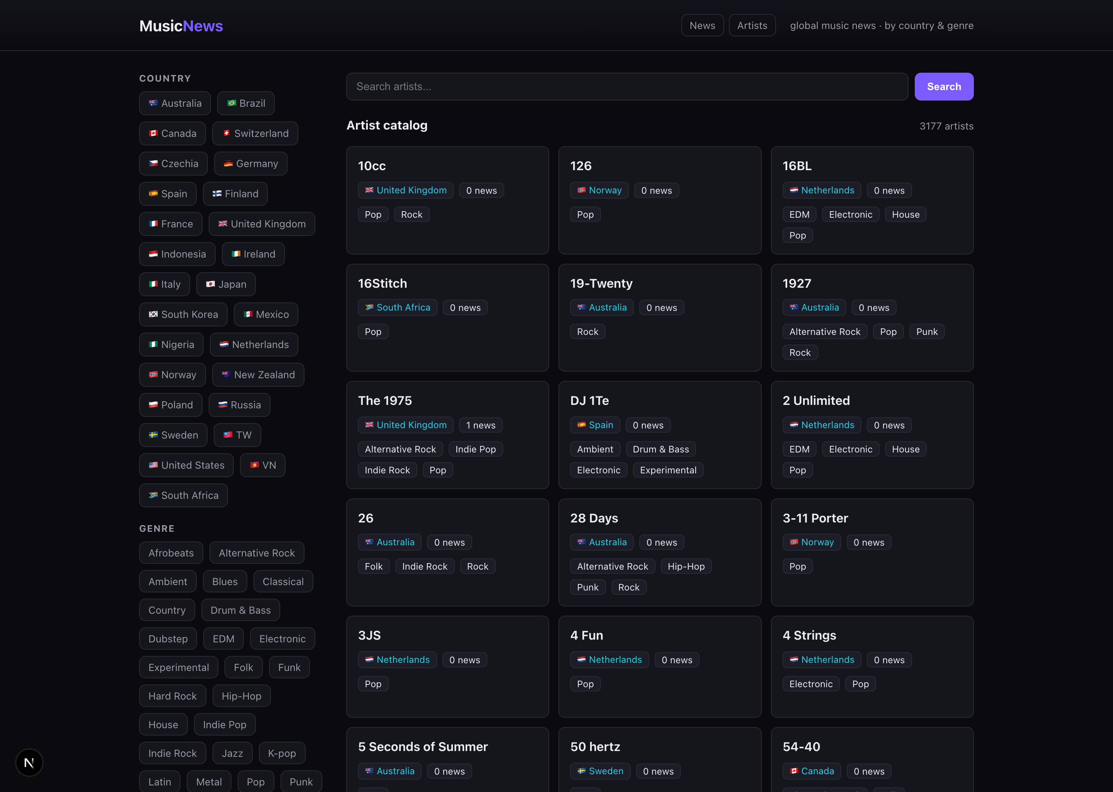This screenshot has height=792, width=1113.
Task: Click United Kingdom link on 10cc card
Action: pyautogui.click(x=405, y=190)
